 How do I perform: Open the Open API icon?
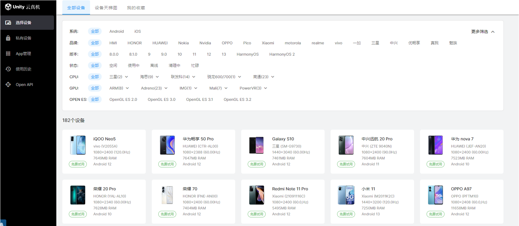click(8, 84)
